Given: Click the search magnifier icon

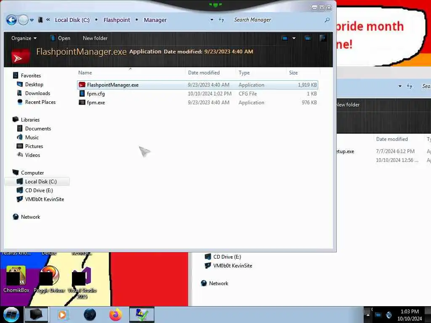Looking at the screenshot, I should 327,20.
